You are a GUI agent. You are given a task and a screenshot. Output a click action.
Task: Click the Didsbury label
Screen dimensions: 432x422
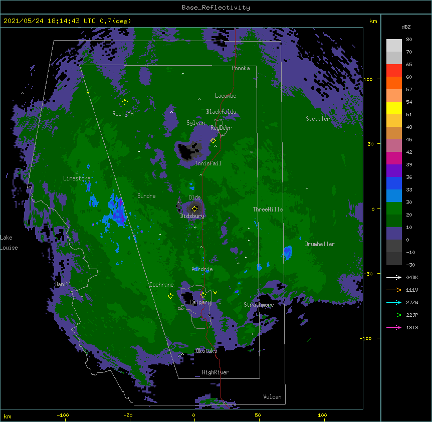pyautogui.click(x=192, y=216)
